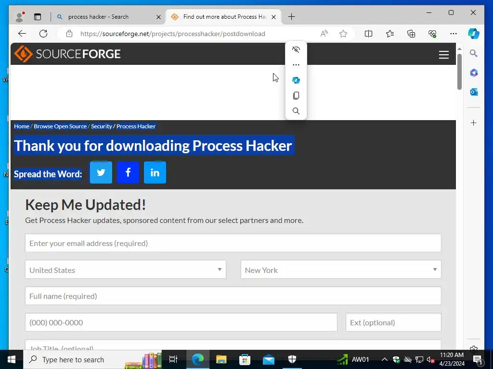This screenshot has width=493, height=369.
Task: Share on Twitter button
Action: 101,172
